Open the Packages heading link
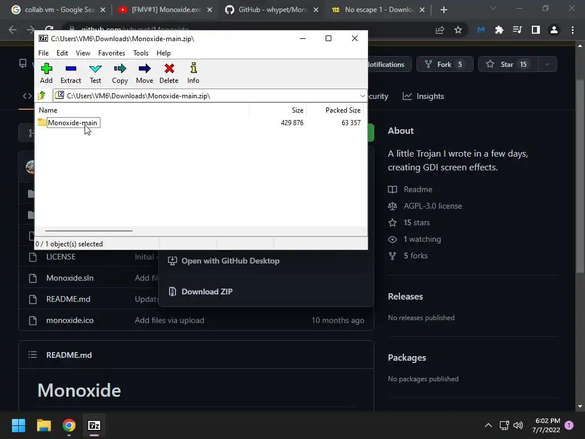 tap(407, 358)
